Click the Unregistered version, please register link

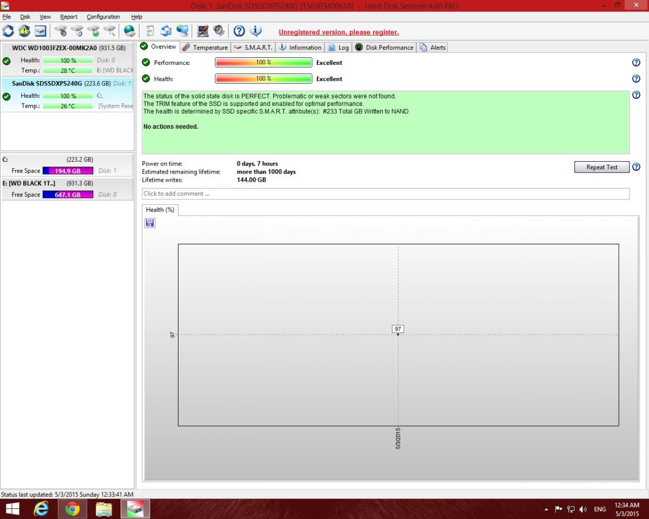[x=339, y=32]
